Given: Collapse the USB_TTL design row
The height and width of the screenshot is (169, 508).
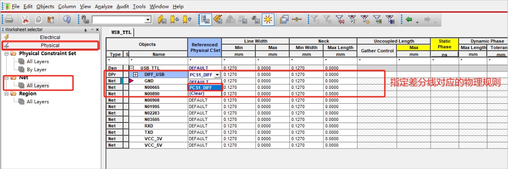Looking at the screenshot, I should 132,68.
